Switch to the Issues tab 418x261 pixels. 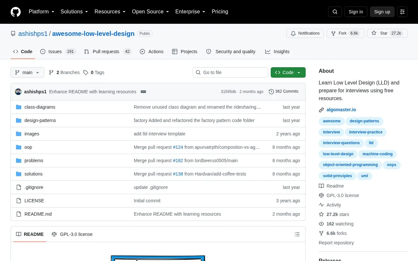coord(58,52)
